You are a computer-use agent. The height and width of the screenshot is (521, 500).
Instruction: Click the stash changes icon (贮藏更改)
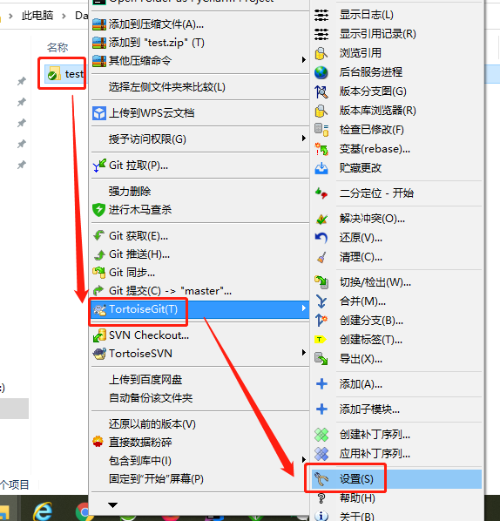321,168
